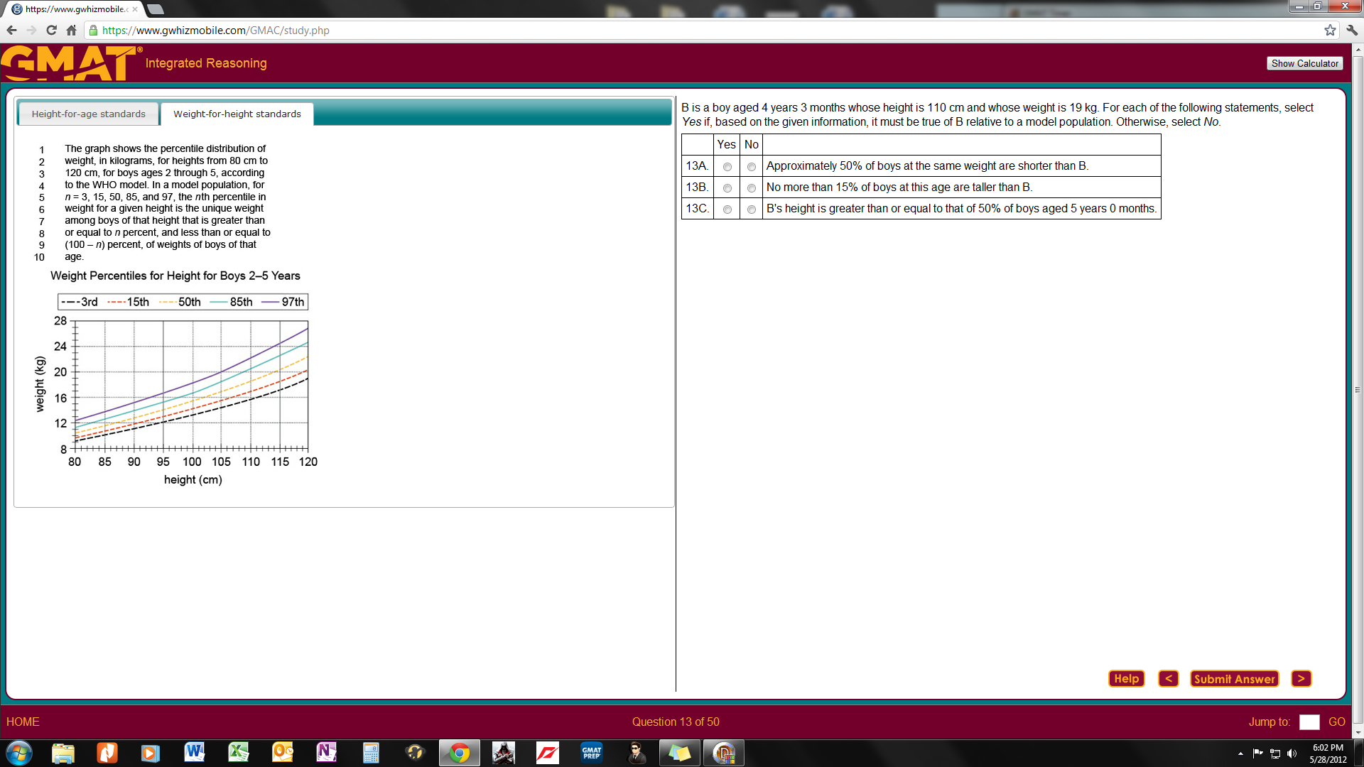Click the browser home icon
Screen dimensions: 1364x767
point(71,30)
